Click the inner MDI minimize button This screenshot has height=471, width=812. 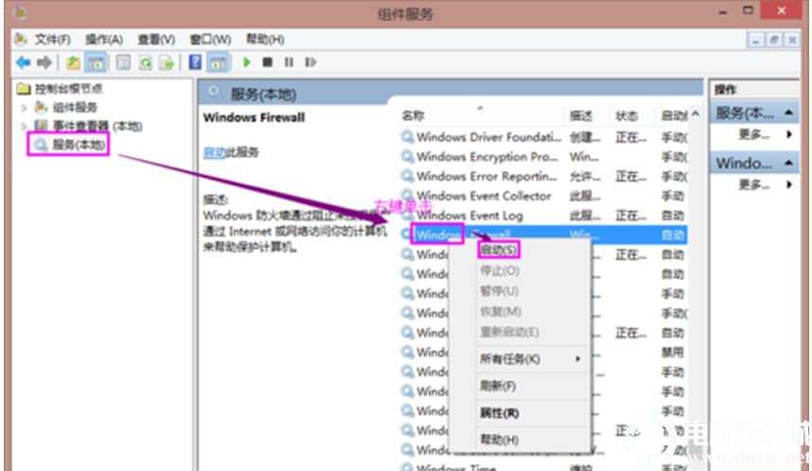(x=755, y=40)
